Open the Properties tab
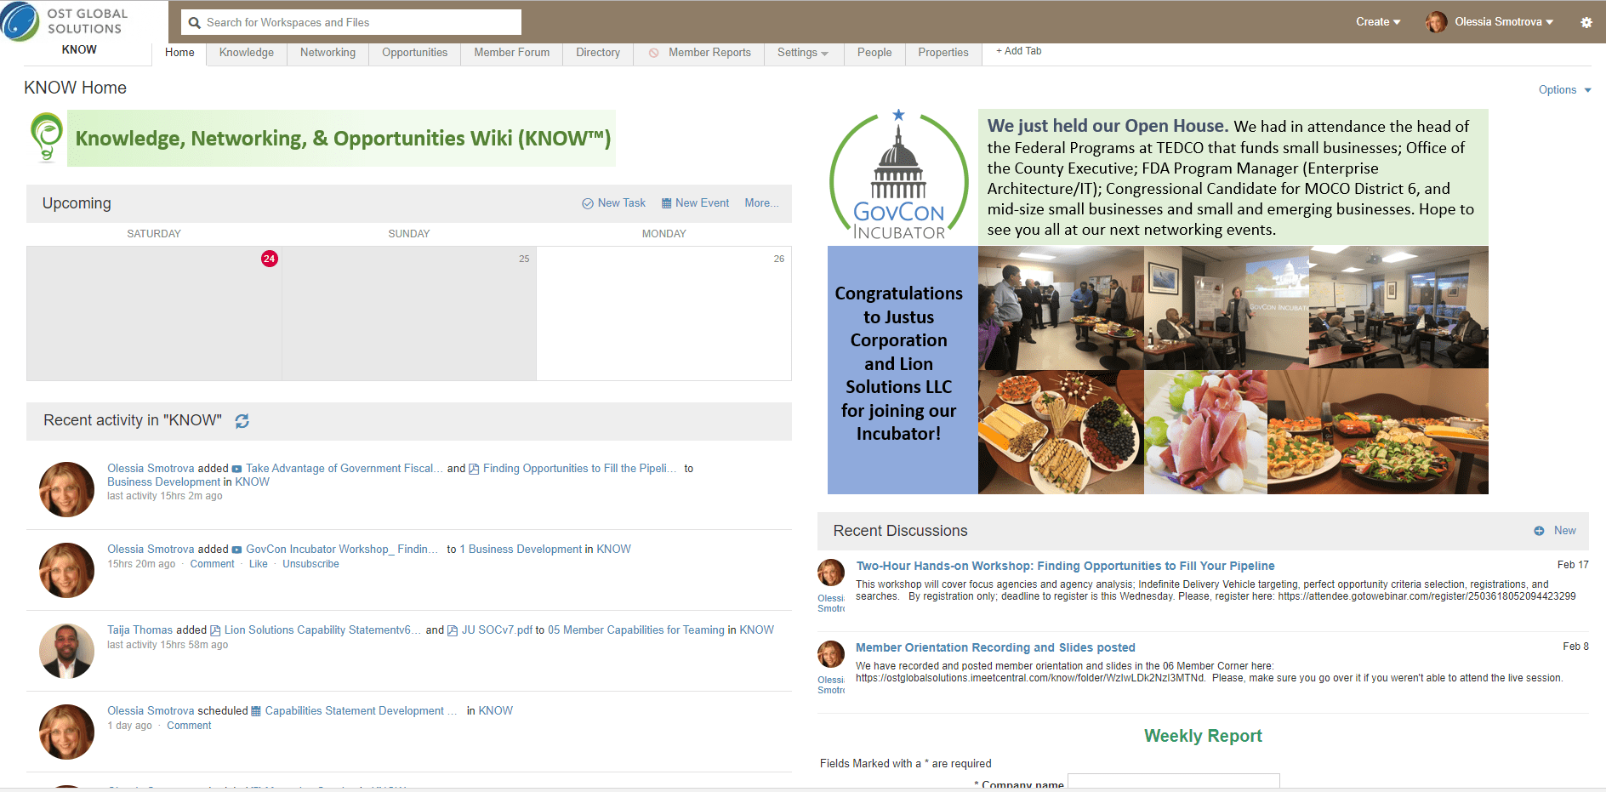1606x792 pixels. click(943, 53)
